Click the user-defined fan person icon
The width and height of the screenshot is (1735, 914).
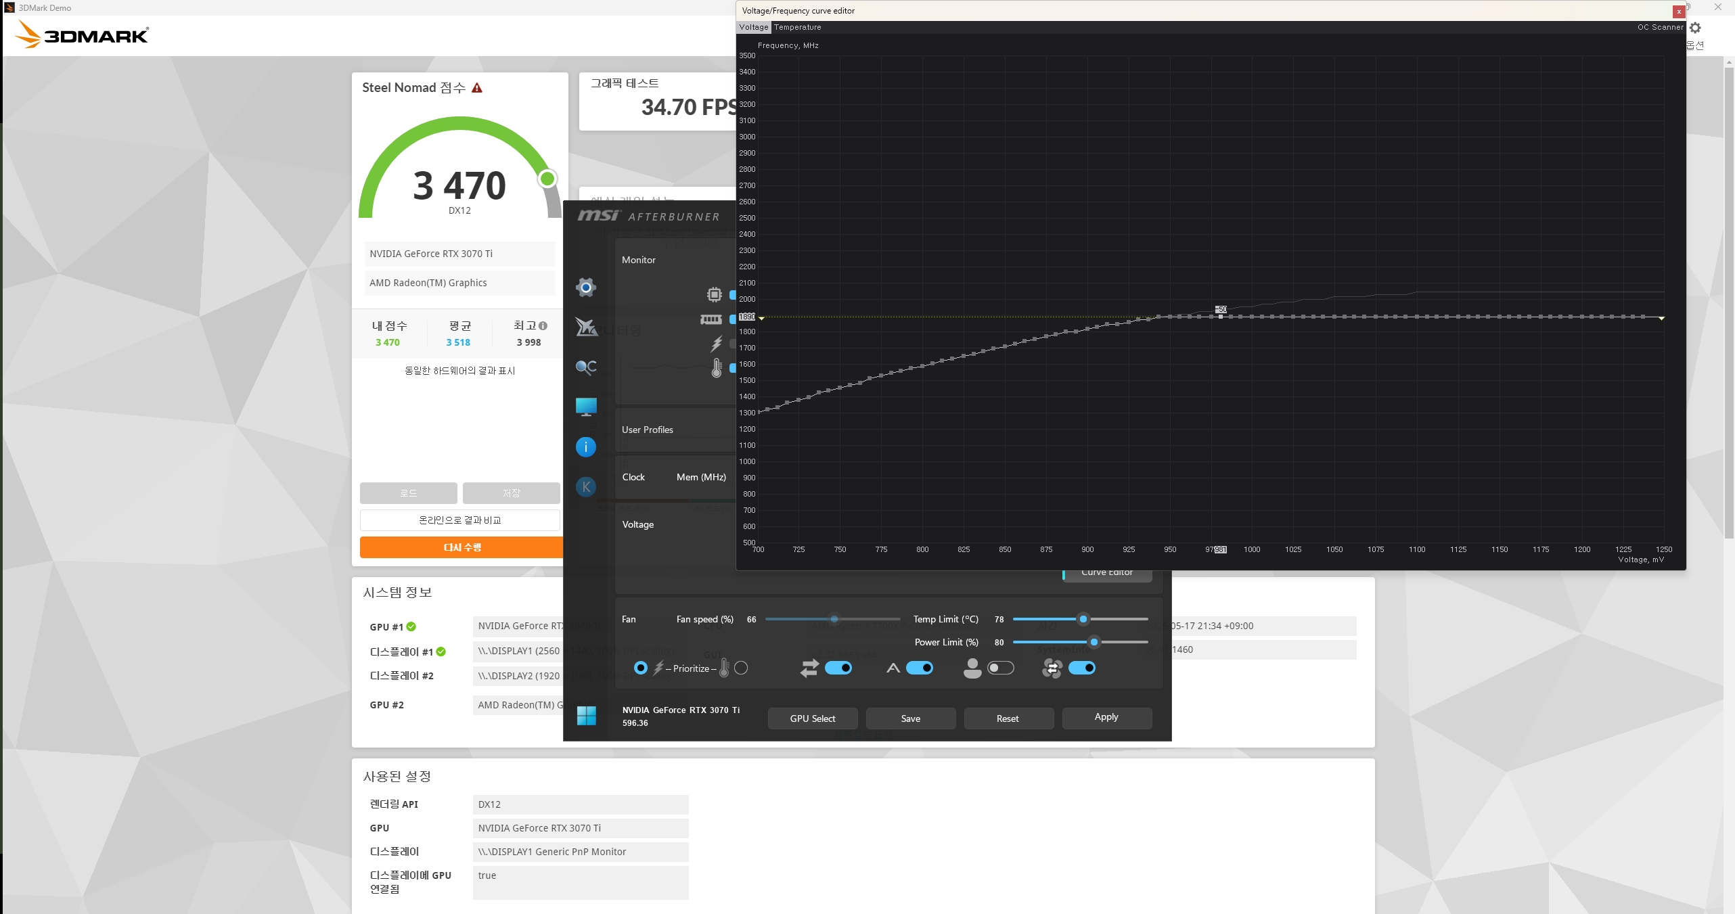(x=972, y=668)
